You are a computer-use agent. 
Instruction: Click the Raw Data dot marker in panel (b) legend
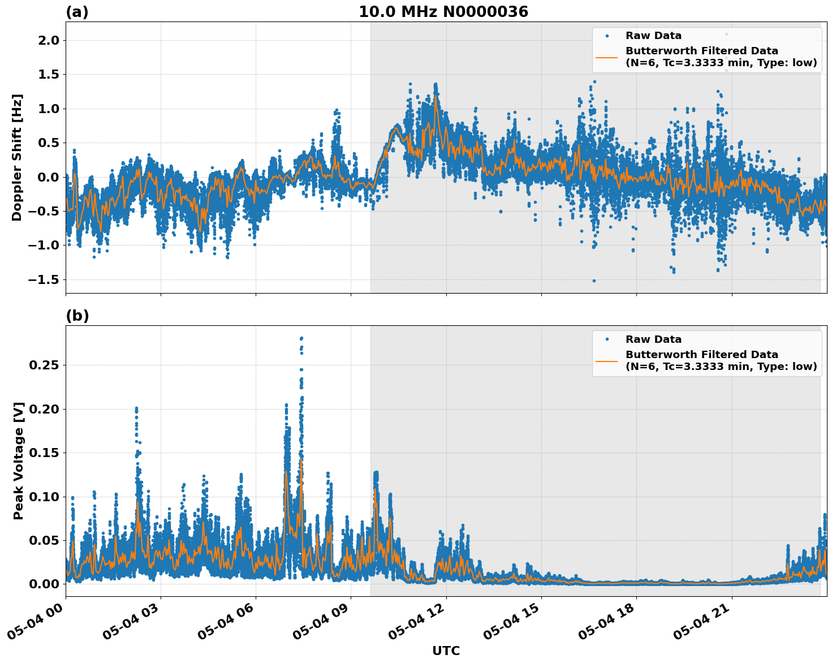coord(607,339)
